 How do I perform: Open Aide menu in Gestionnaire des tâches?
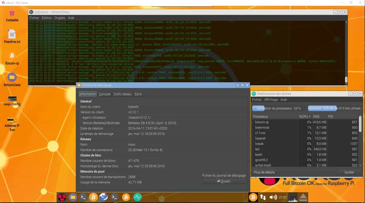pos(283,100)
